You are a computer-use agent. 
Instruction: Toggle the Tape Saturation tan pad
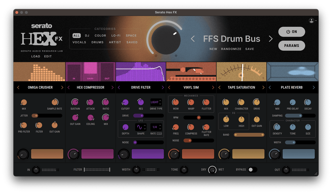click(x=248, y=154)
